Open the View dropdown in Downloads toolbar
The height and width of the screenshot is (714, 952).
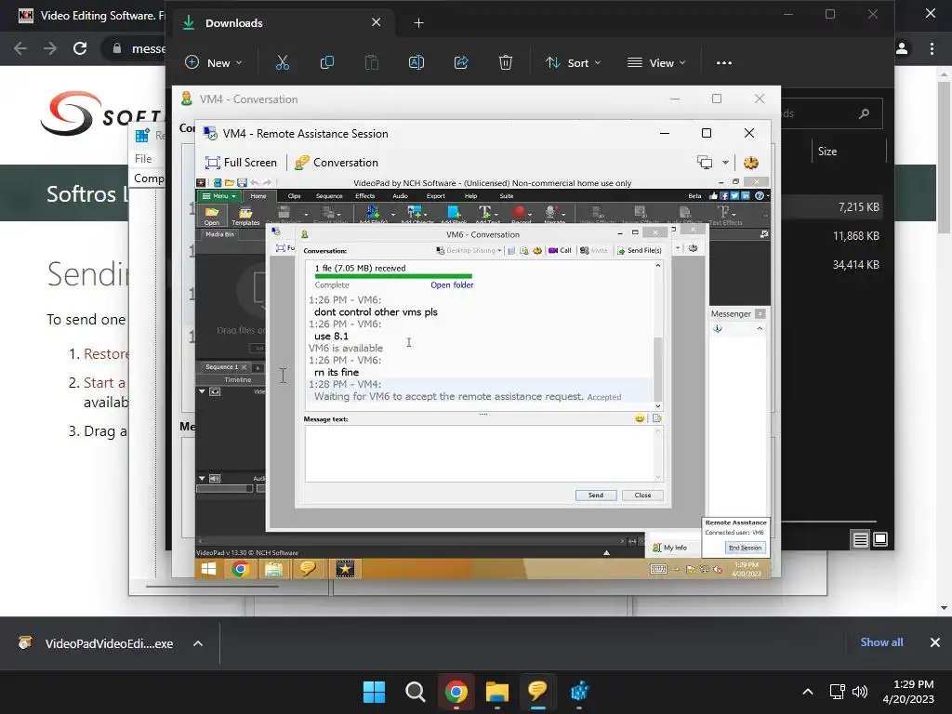tap(657, 62)
